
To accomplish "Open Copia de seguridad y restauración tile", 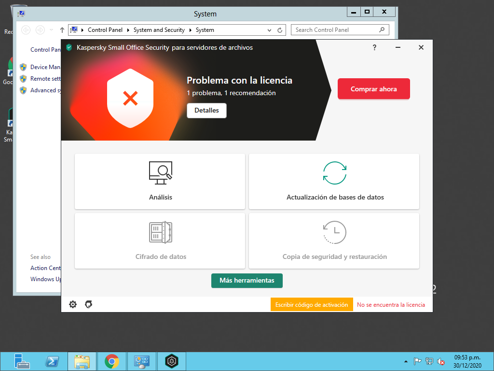I will pyautogui.click(x=334, y=241).
